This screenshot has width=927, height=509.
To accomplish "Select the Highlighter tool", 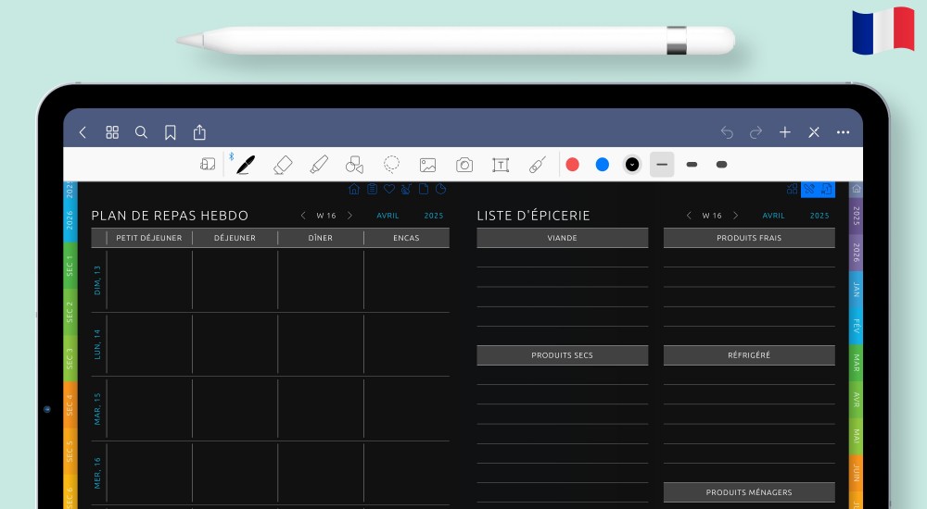I will click(x=319, y=165).
